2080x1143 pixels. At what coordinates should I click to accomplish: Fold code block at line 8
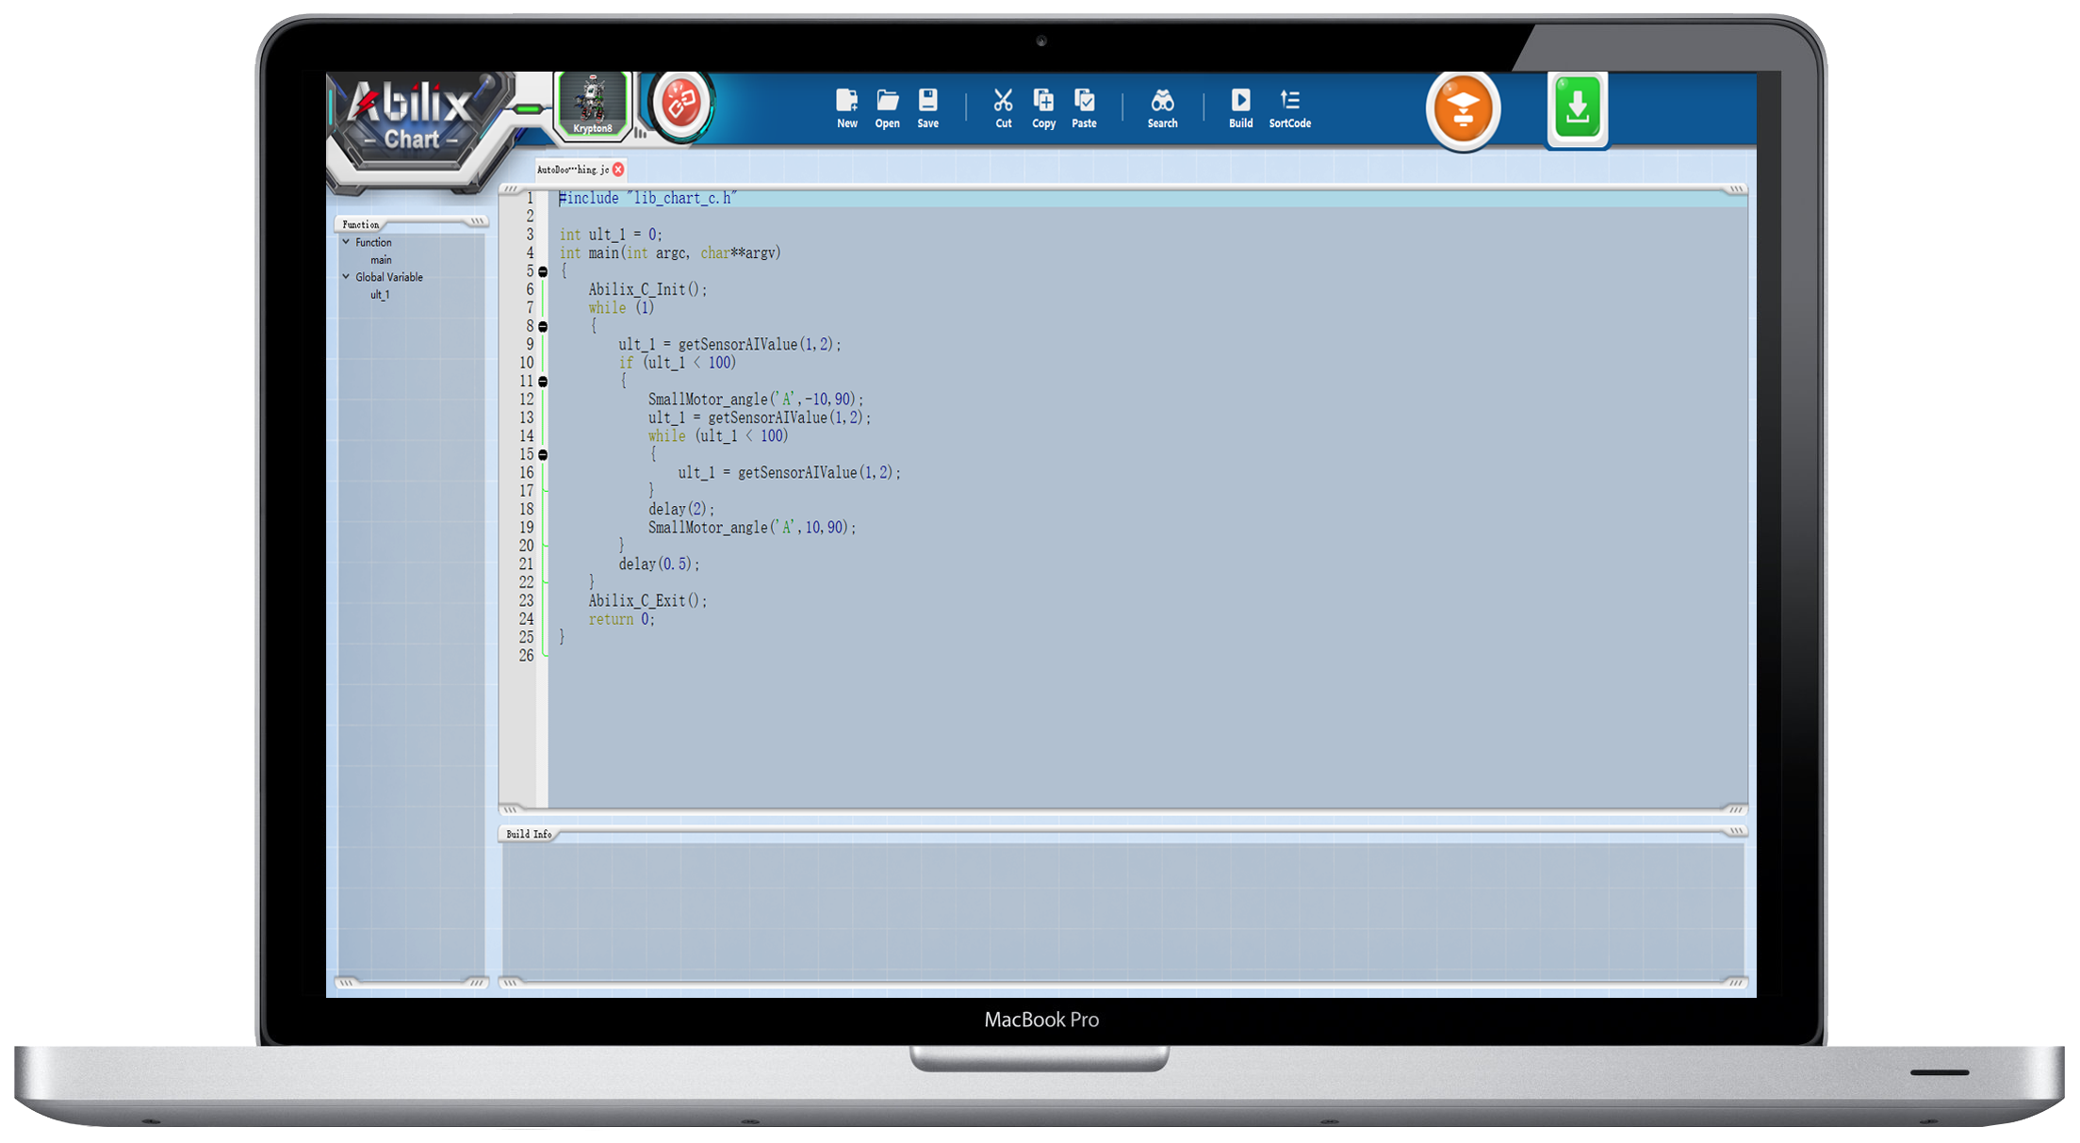click(x=543, y=327)
